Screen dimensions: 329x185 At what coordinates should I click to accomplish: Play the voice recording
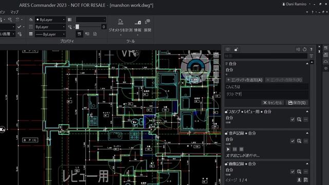tap(228, 149)
